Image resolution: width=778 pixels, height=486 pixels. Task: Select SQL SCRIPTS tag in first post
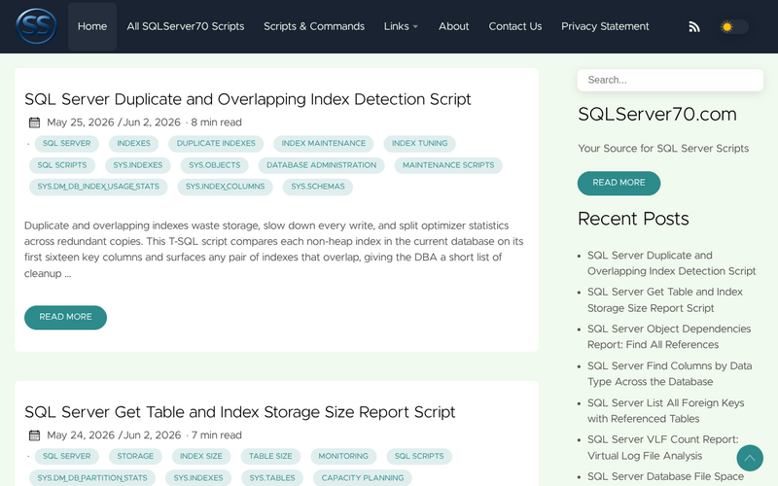click(62, 165)
